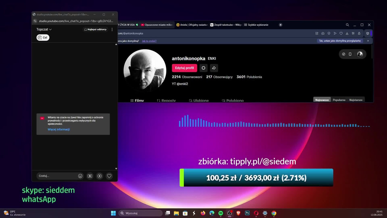Click the plus icon beside chat input

[x=99, y=176]
